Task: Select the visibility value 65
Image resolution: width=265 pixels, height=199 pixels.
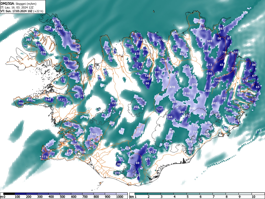Action: (258, 87)
